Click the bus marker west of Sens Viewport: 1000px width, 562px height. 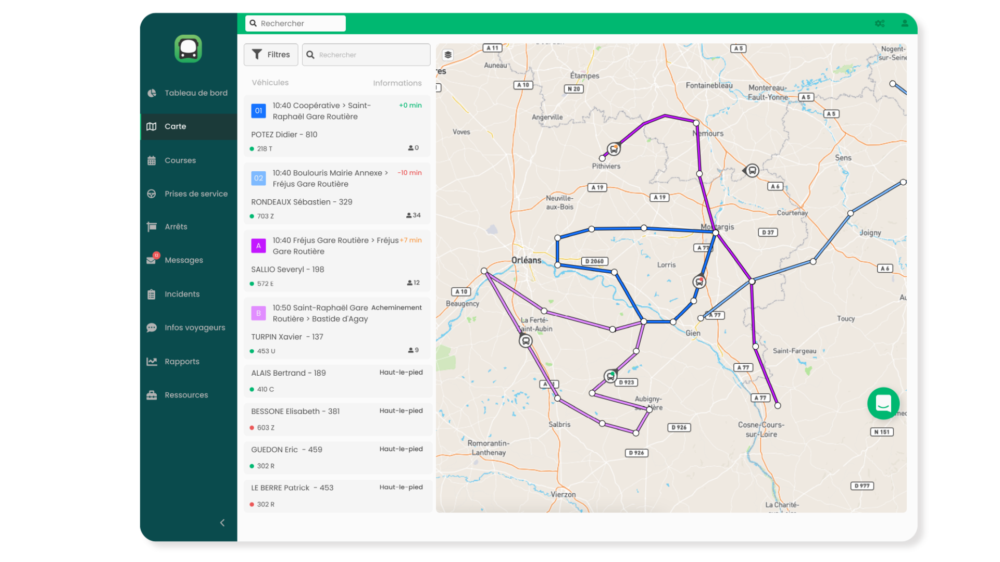(x=752, y=171)
